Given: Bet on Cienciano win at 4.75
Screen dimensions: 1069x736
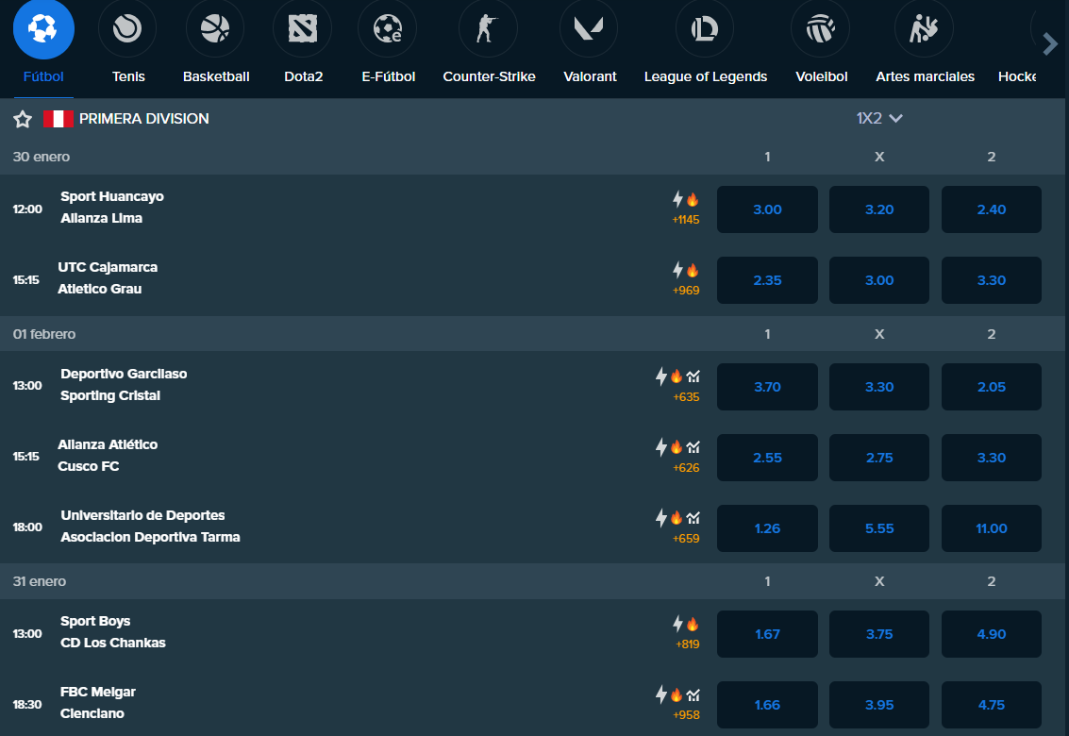Looking at the screenshot, I should tap(992, 705).
